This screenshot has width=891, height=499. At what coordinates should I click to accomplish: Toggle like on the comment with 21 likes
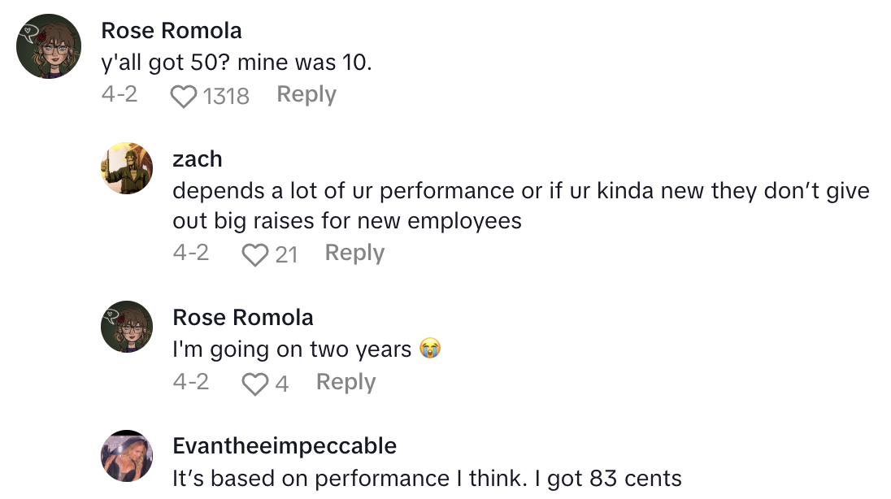pyautogui.click(x=254, y=254)
